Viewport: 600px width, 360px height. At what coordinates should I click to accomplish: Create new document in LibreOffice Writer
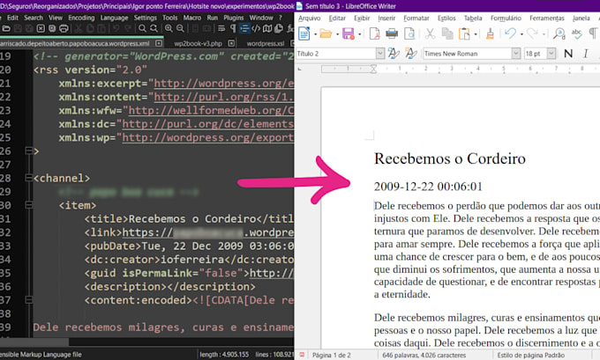tap(304, 33)
